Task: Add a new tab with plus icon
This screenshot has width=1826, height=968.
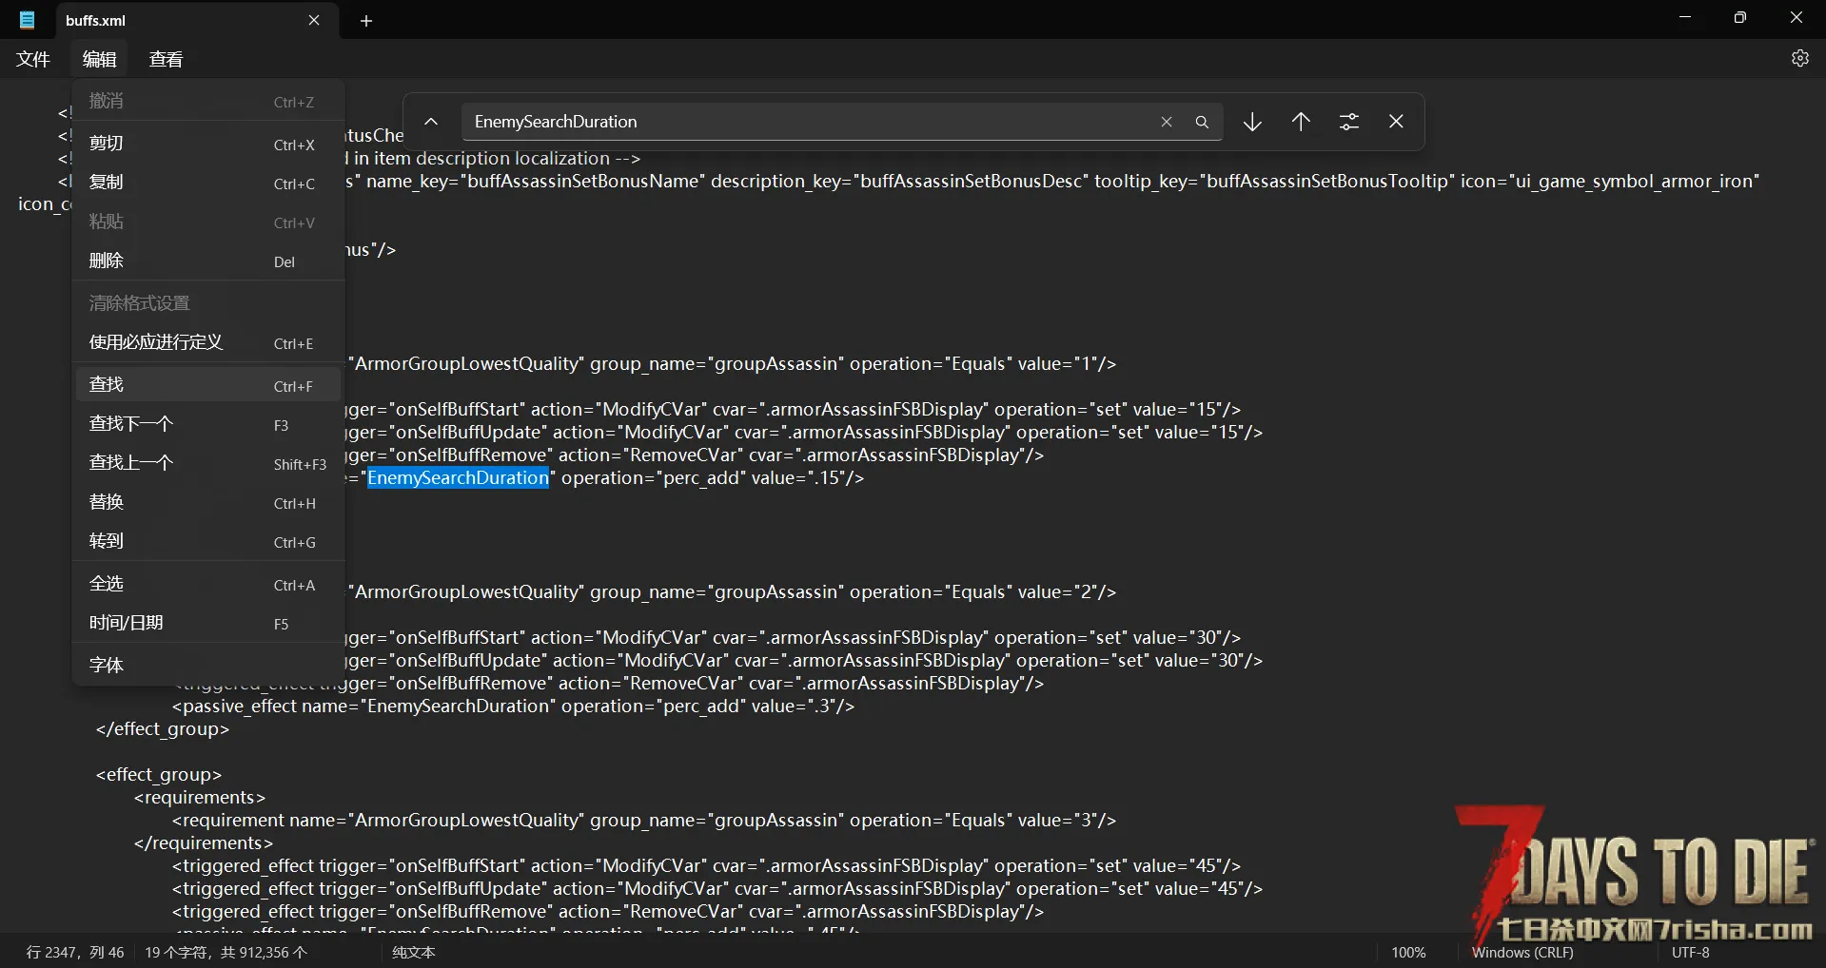Action: click(366, 21)
